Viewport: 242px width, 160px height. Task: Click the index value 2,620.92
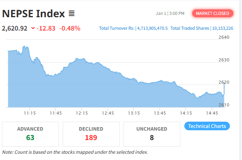pos(15,28)
